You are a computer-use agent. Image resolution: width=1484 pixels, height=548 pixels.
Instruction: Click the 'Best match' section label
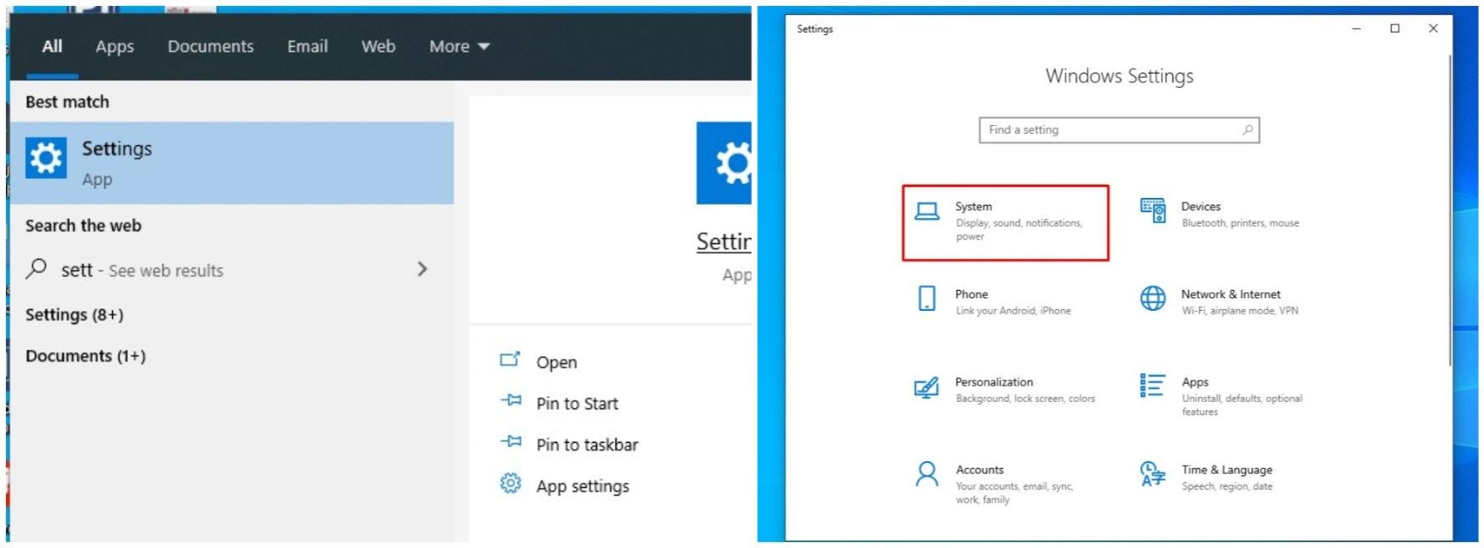tap(67, 102)
